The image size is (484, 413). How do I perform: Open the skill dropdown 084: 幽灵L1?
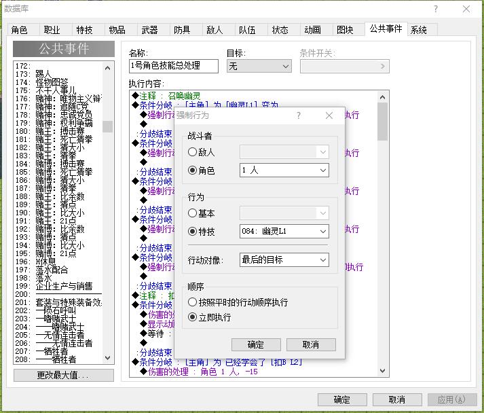(284, 231)
